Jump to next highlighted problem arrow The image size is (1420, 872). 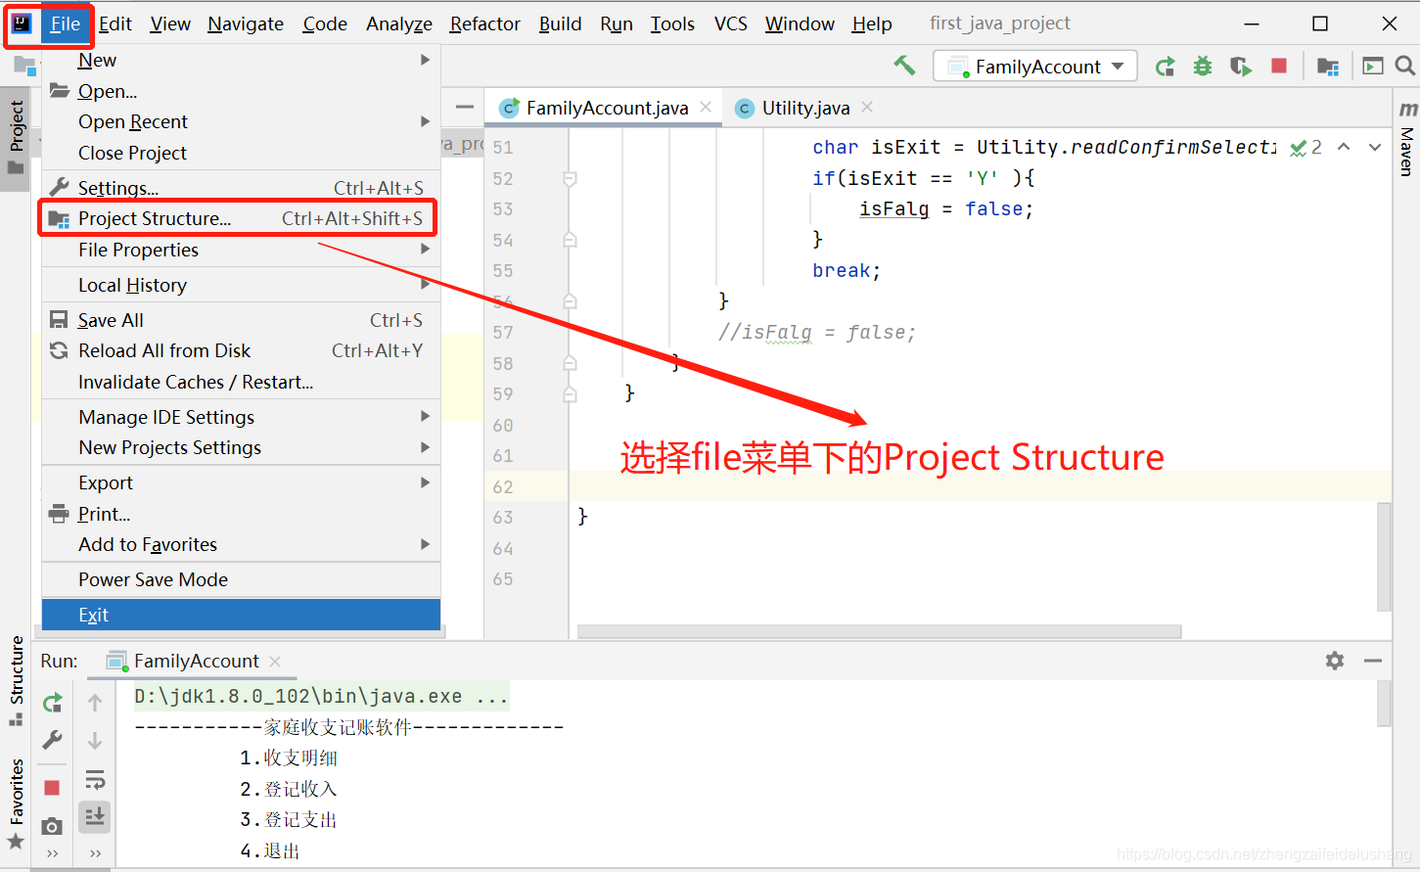tap(1375, 147)
